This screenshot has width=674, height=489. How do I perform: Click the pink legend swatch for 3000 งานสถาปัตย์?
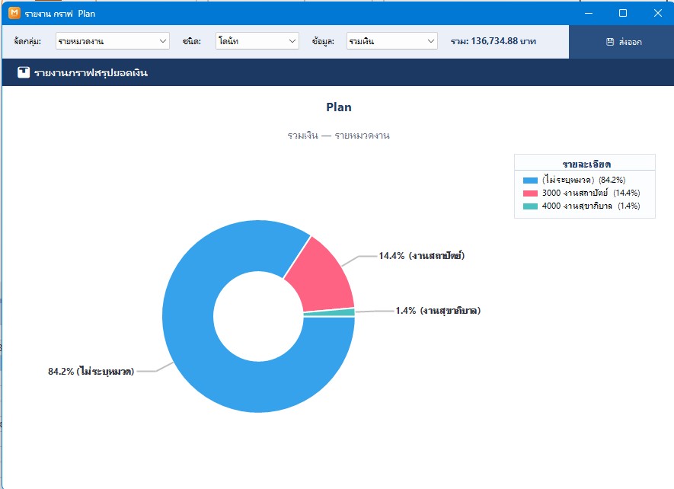(530, 193)
